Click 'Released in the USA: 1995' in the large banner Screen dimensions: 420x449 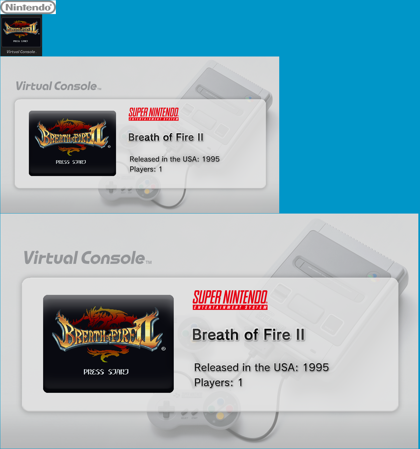click(261, 367)
